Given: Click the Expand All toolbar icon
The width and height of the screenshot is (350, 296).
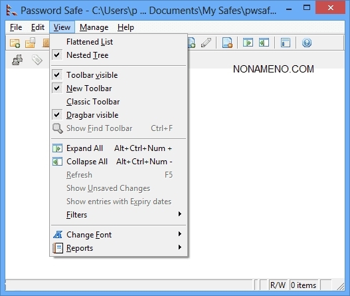Looking at the screenshot, I should (248, 43).
